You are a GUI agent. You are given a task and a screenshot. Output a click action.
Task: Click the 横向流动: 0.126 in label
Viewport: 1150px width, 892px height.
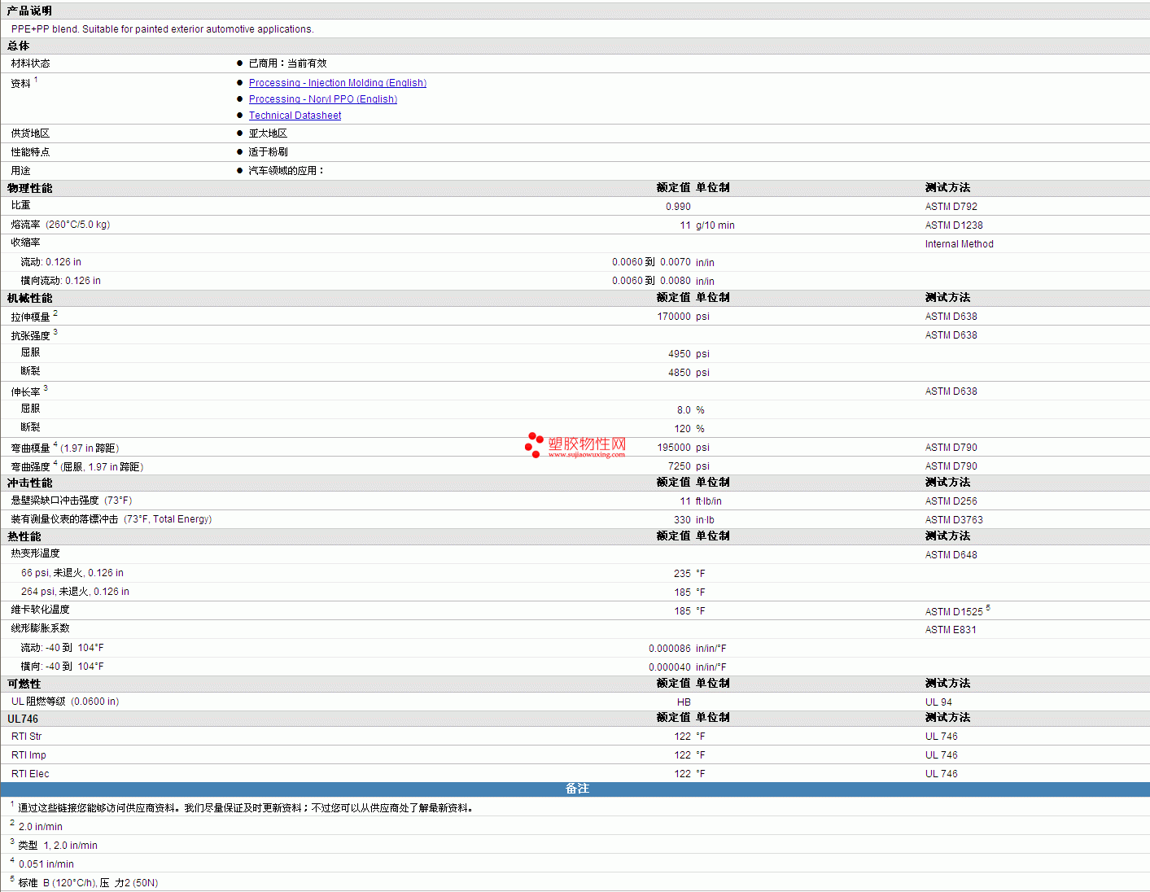(60, 281)
